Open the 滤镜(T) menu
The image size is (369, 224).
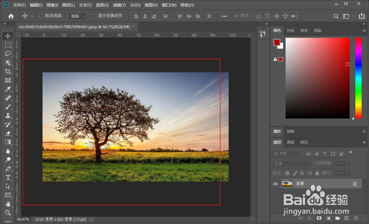point(119,5)
